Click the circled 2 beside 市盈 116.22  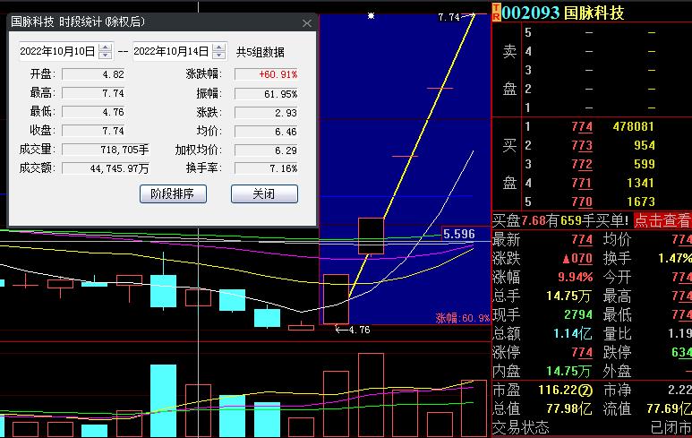point(585,391)
